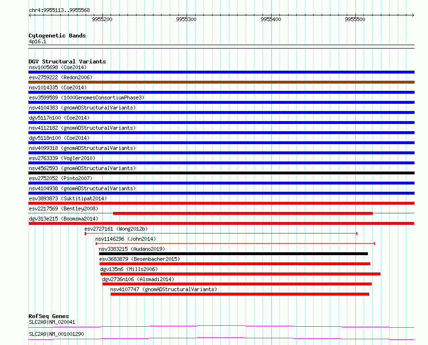
Task: Click the thin red line below esv2727161 (Wong2012b)
Action: 221,234
